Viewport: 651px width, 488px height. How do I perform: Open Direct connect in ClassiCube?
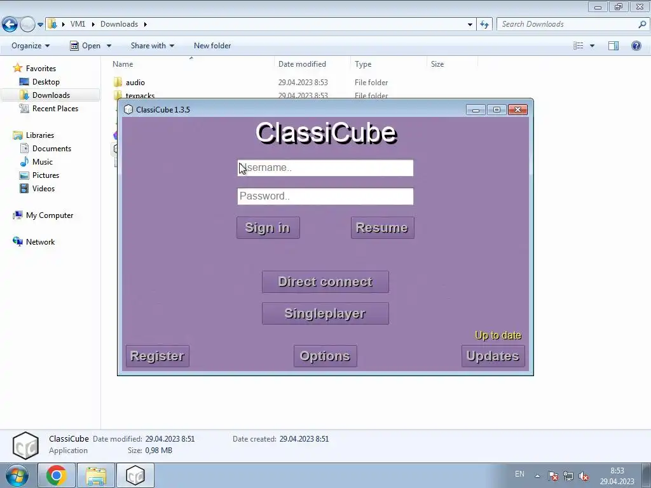click(x=325, y=281)
